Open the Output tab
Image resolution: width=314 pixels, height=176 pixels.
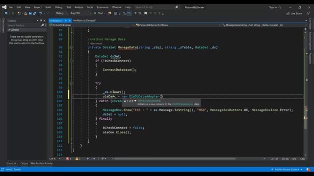[24, 163]
